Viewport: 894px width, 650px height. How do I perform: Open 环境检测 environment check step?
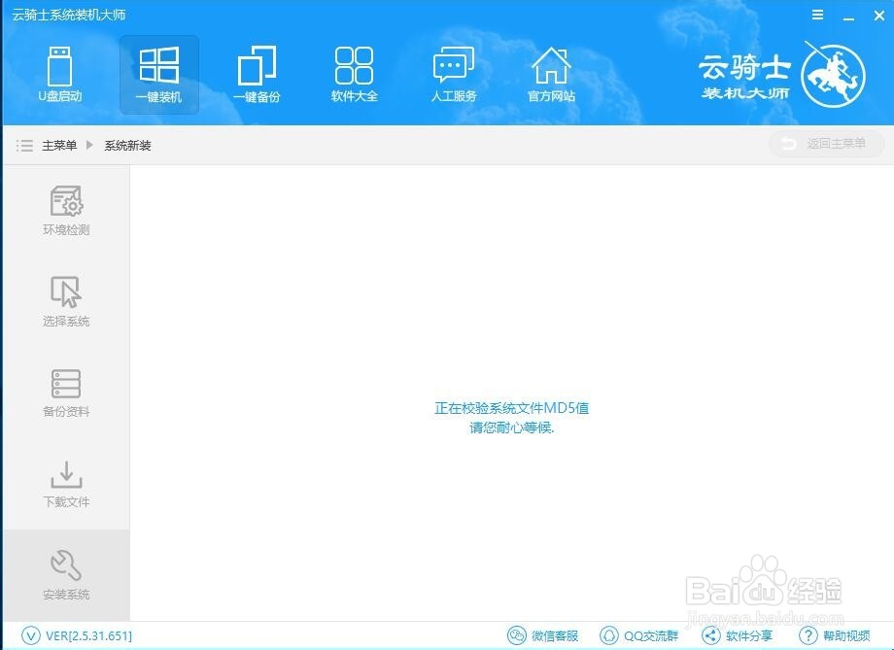(x=64, y=208)
